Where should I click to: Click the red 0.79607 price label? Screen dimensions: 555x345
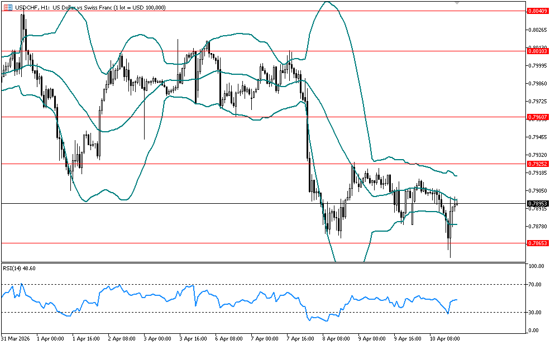(537, 117)
